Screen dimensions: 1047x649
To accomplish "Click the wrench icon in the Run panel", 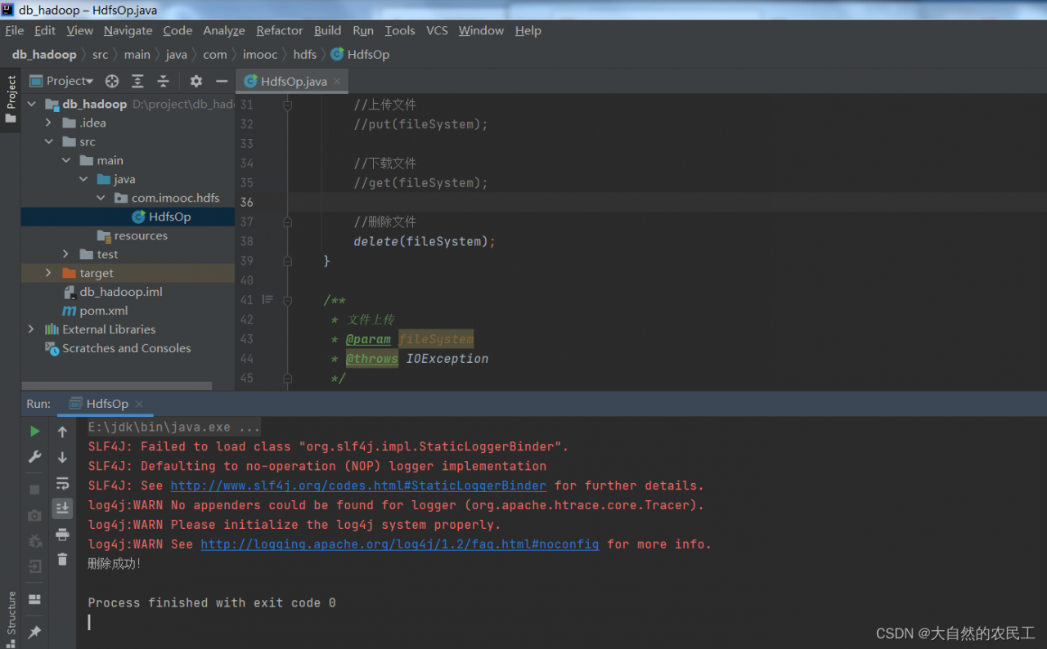I will click(x=34, y=456).
